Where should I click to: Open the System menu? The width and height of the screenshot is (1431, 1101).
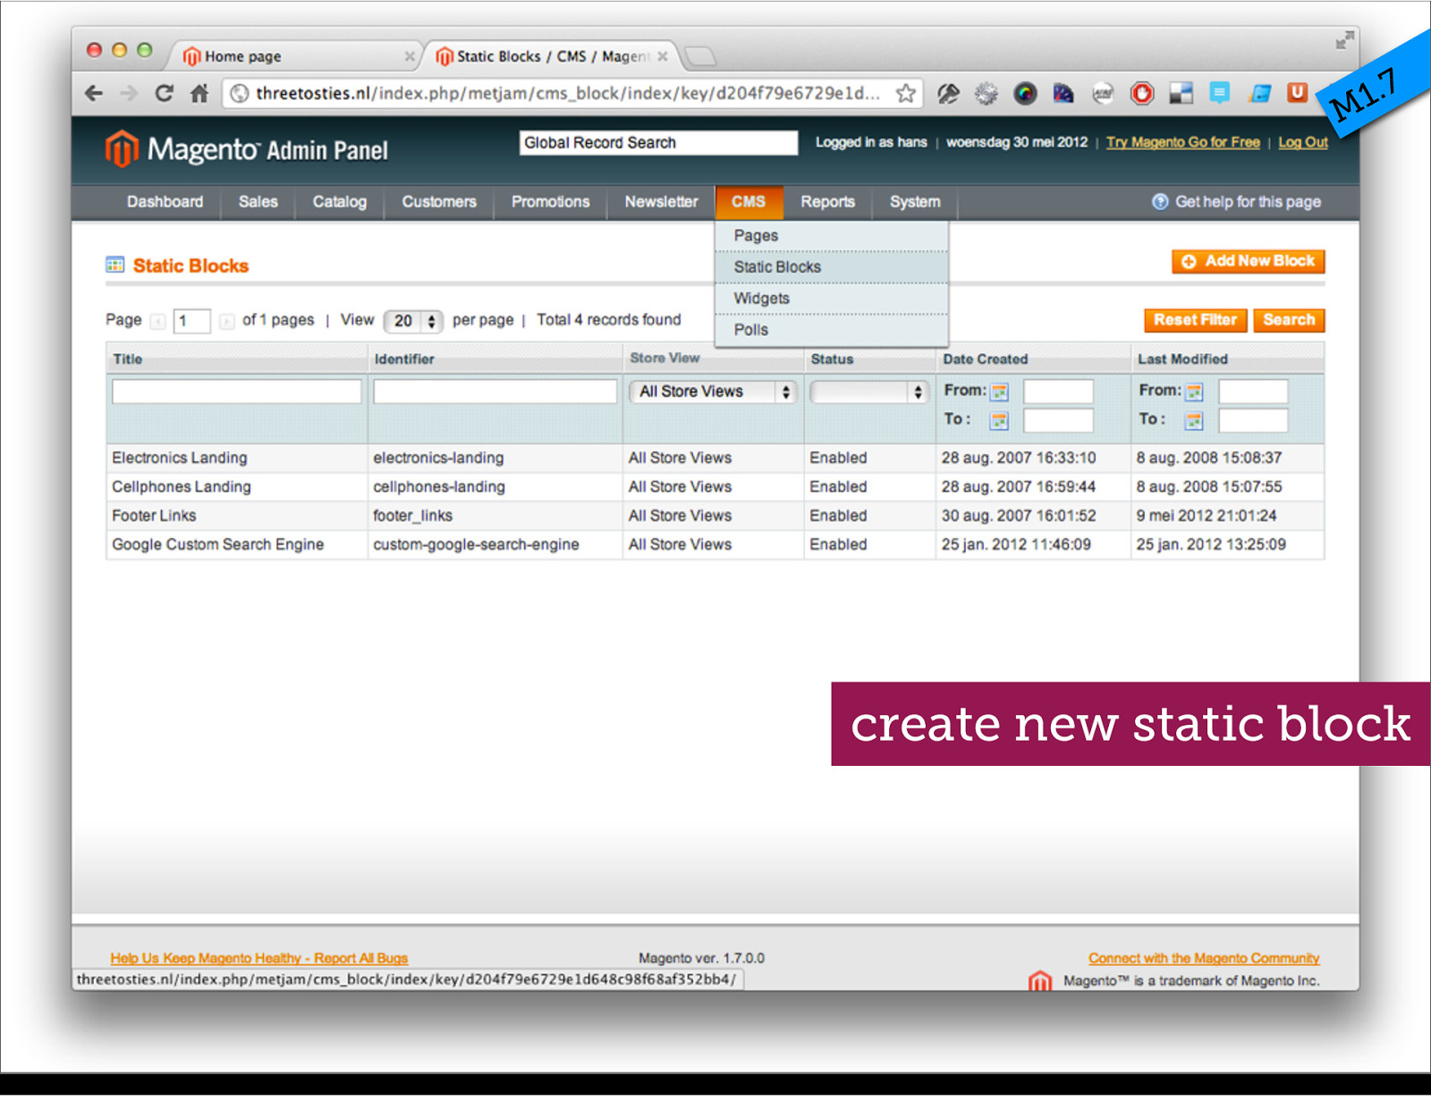[915, 202]
